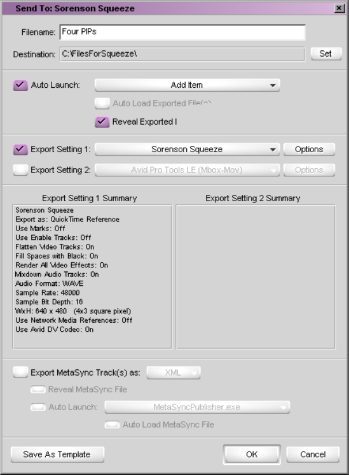Click 'Mixdown Audio Tracks: On' line

point(57,274)
